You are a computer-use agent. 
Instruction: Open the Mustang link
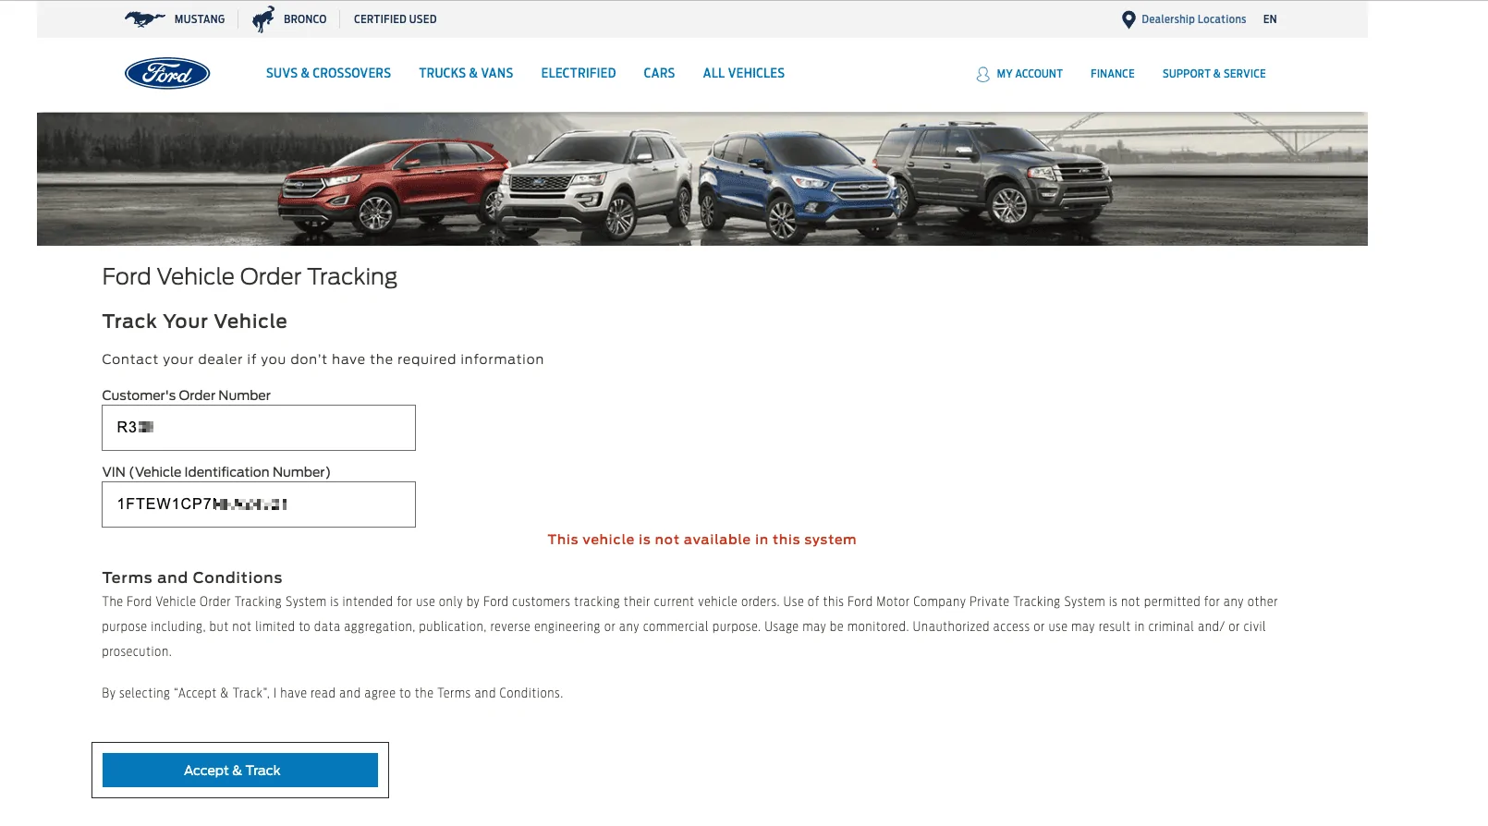pyautogui.click(x=200, y=19)
